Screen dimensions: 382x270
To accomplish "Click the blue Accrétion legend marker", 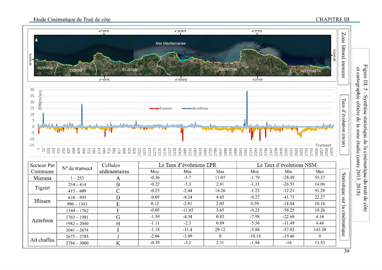I will (187, 108).
